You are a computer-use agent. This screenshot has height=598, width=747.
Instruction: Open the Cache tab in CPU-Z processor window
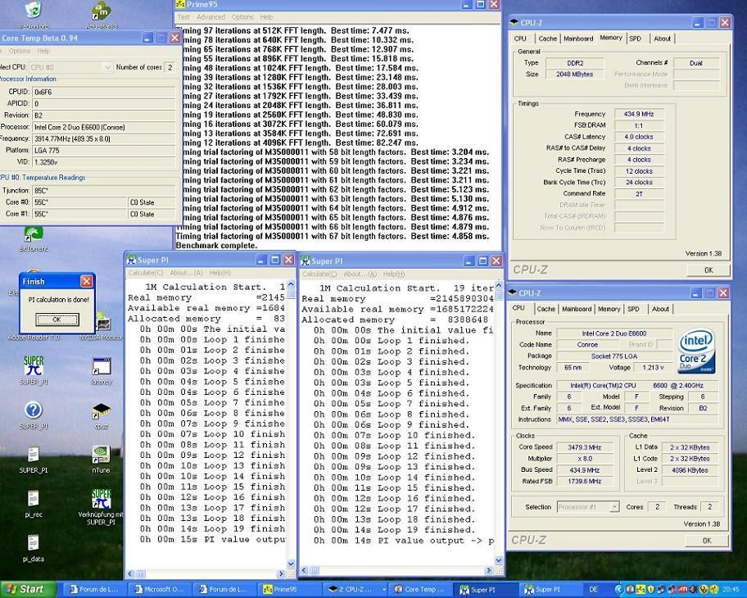(546, 309)
